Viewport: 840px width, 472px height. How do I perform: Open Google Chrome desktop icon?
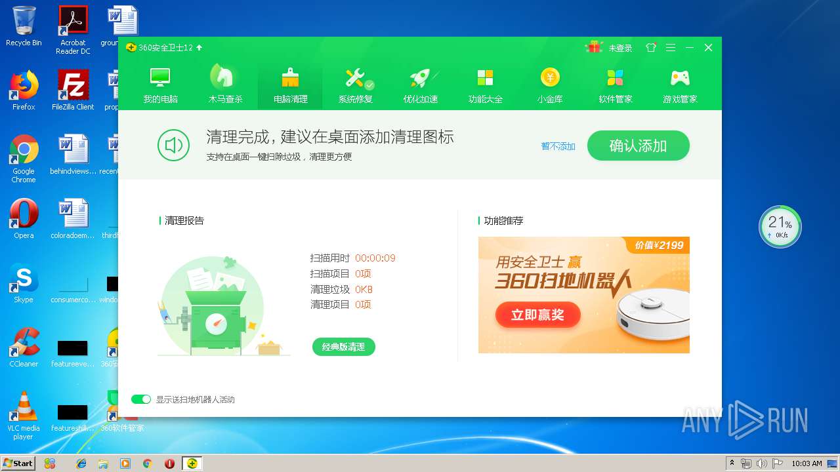click(24, 158)
